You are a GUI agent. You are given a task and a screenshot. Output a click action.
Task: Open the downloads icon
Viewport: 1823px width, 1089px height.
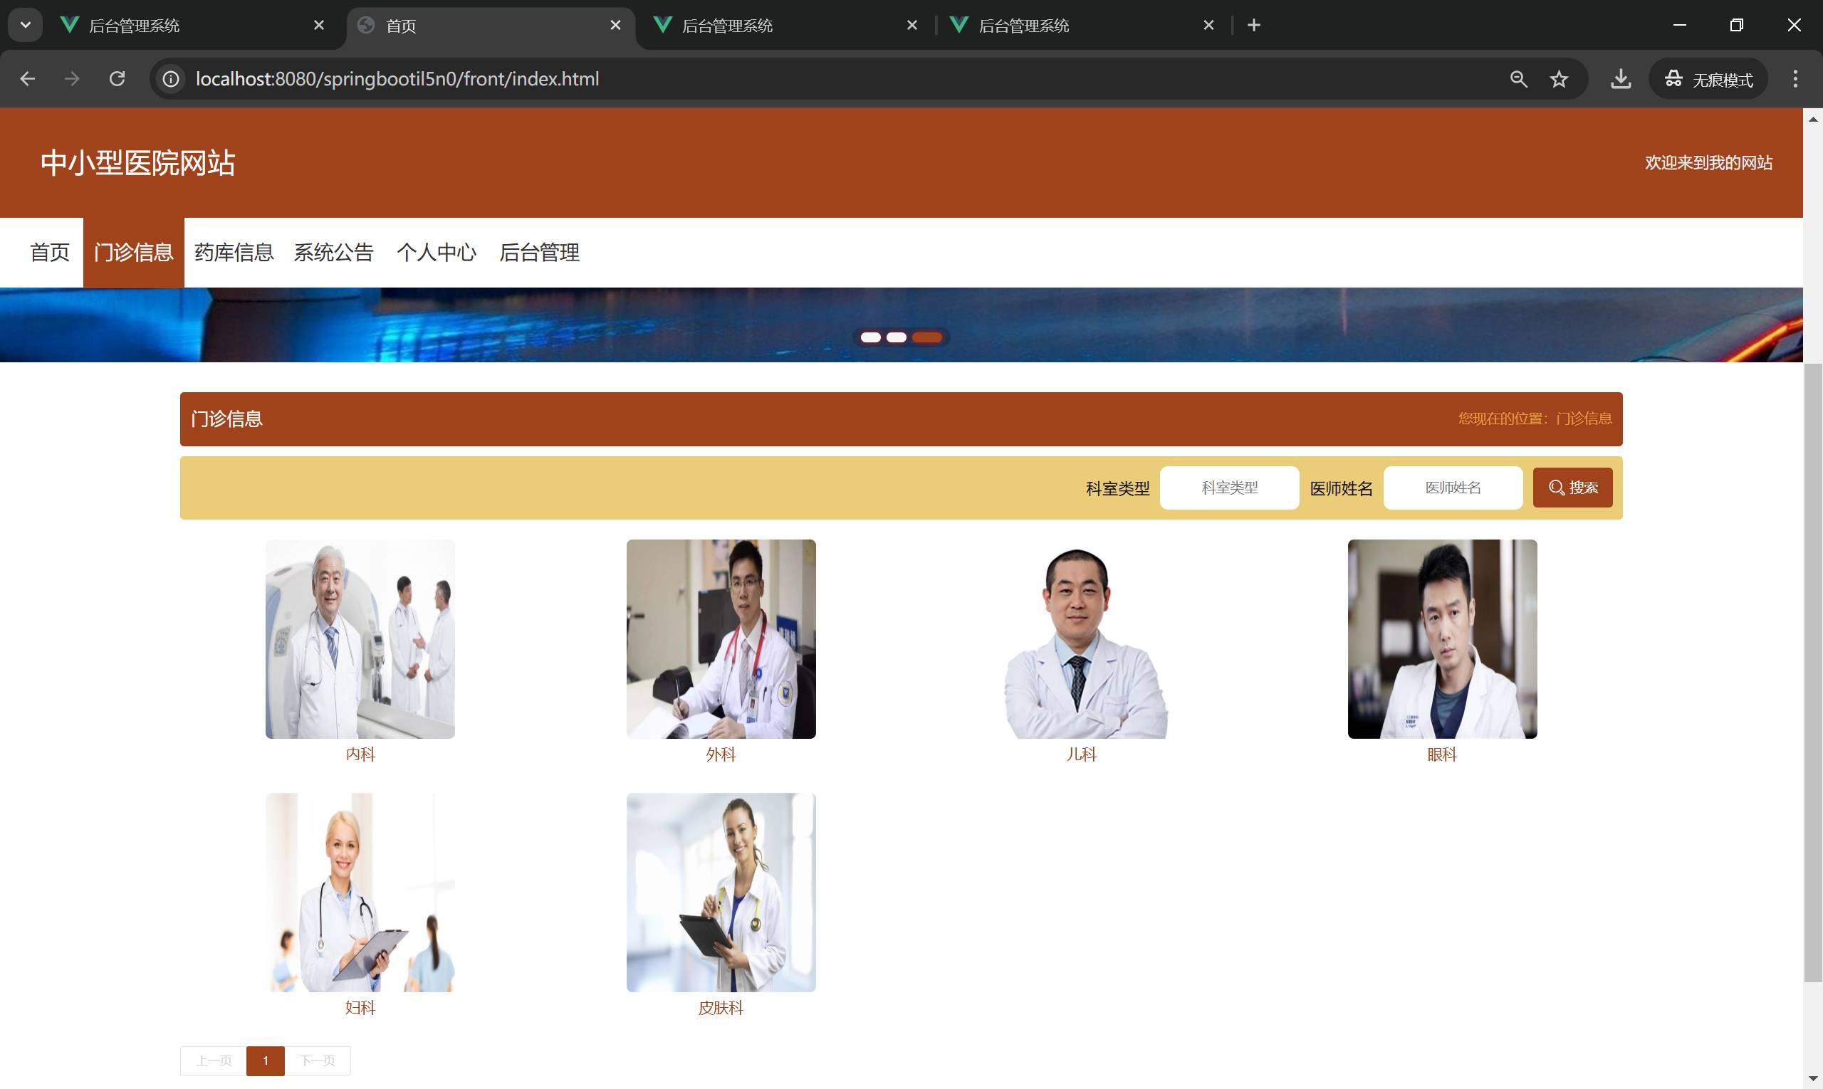click(x=1620, y=78)
